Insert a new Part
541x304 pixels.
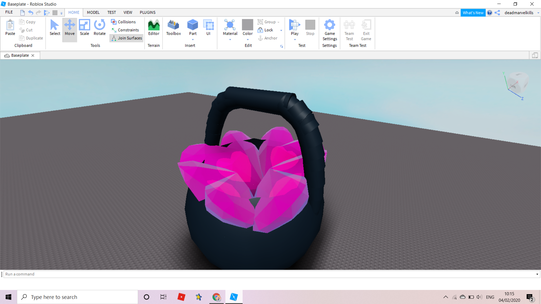(x=193, y=25)
